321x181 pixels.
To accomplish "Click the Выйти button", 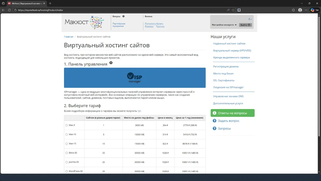I will [x=246, y=24].
